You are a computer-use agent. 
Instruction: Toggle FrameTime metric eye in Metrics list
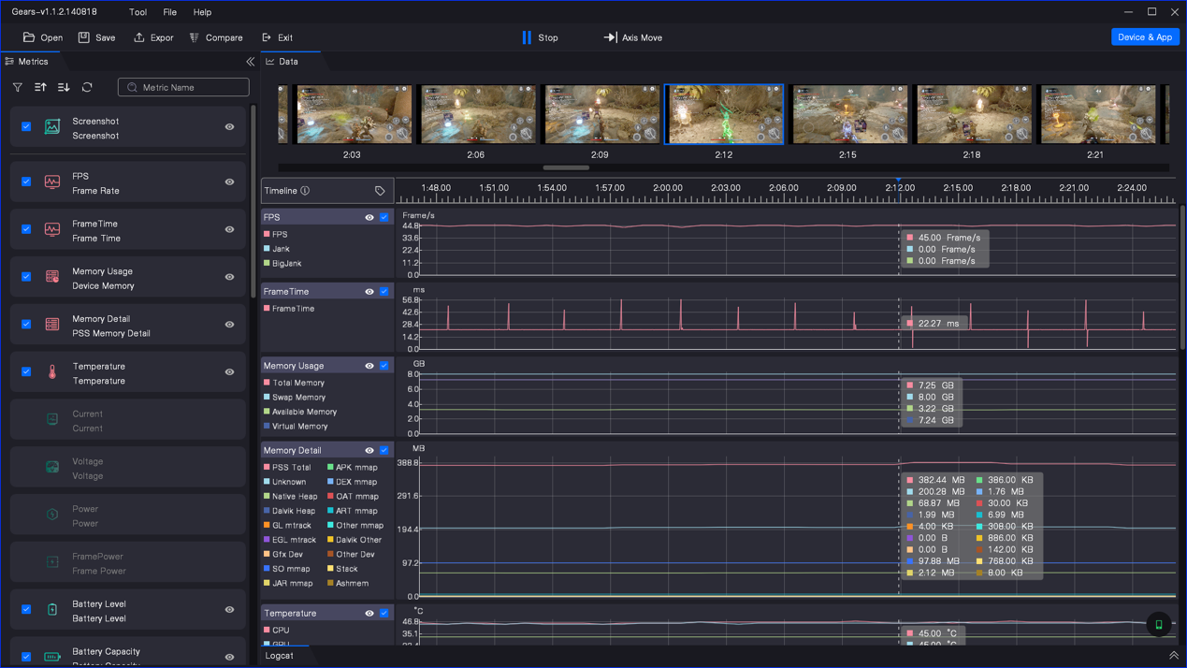pos(229,230)
